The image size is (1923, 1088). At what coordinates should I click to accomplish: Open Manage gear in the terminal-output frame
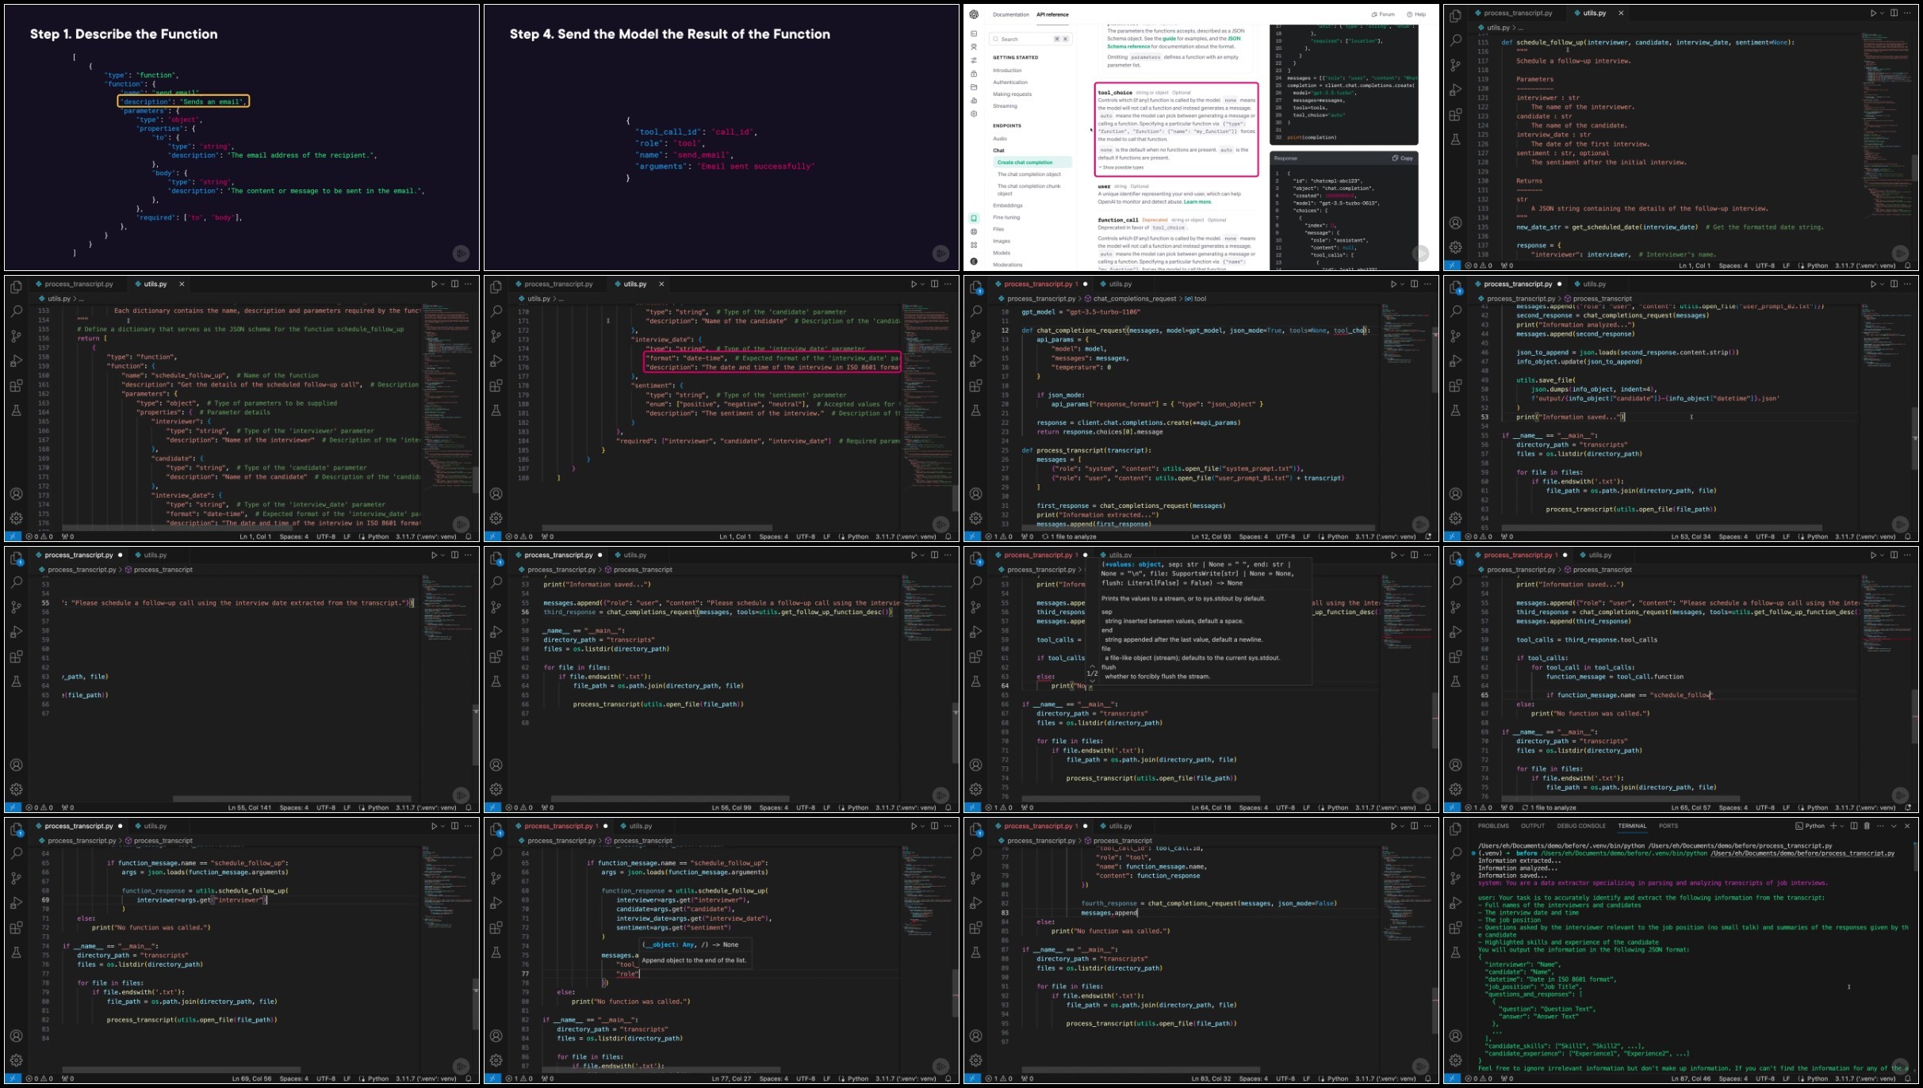(x=1455, y=1060)
